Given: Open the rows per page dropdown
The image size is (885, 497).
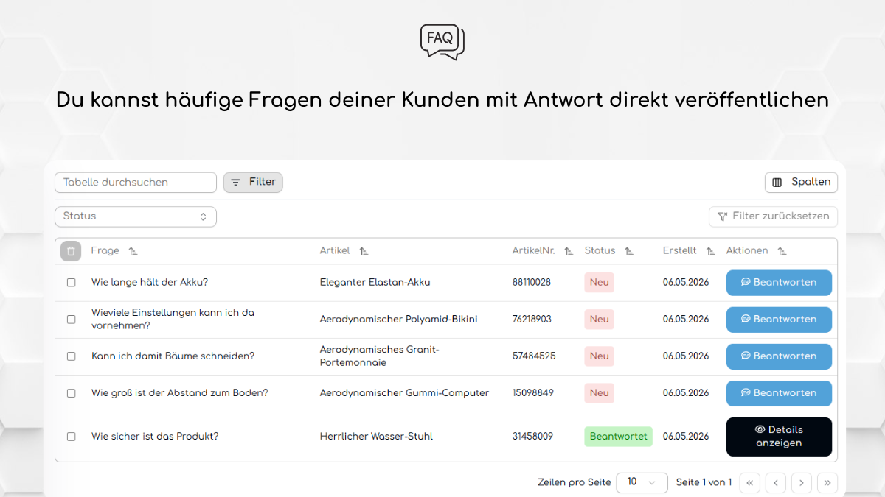Looking at the screenshot, I should [x=642, y=482].
